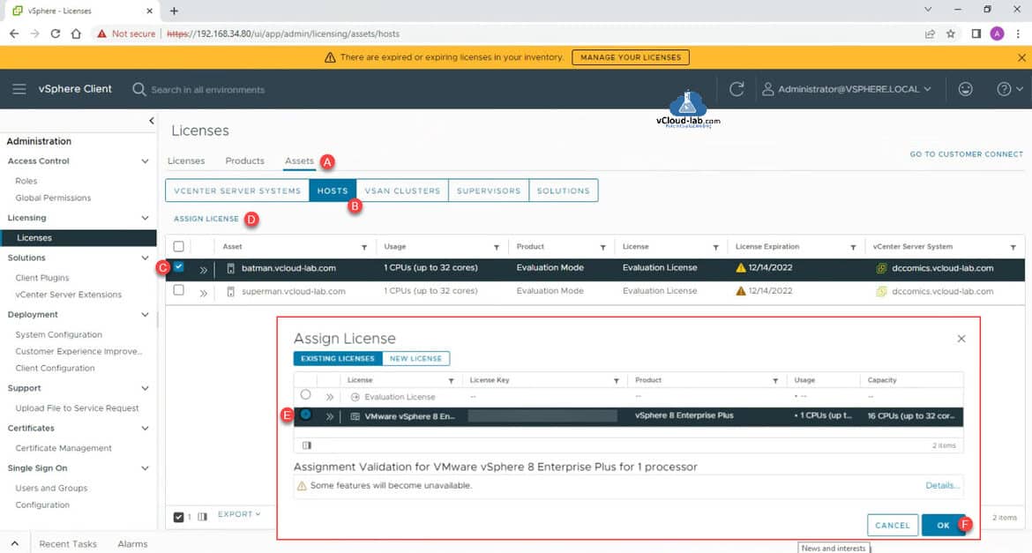Click MANAGE YOUR LICENSES button
Screen dimensions: 1032x553
click(x=631, y=57)
